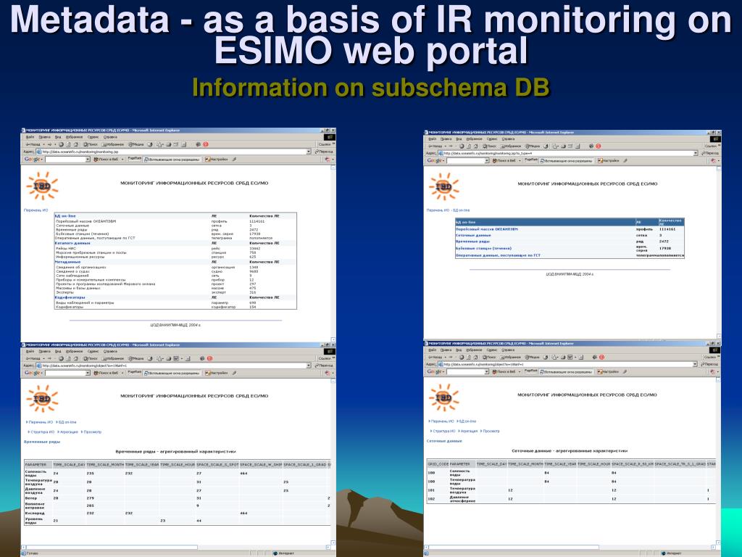
Task: Select 'Сведения об организациях' row
Action: tap(175, 267)
